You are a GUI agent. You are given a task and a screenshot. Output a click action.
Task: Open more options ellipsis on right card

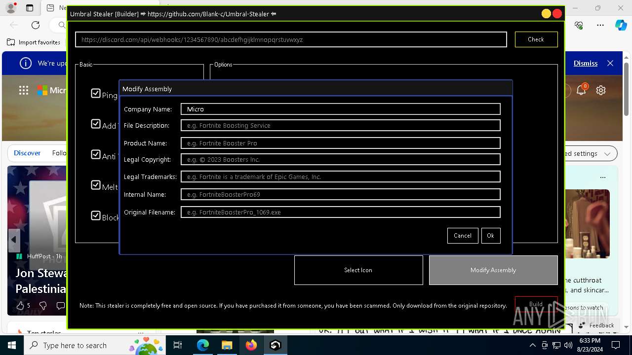[x=602, y=177]
